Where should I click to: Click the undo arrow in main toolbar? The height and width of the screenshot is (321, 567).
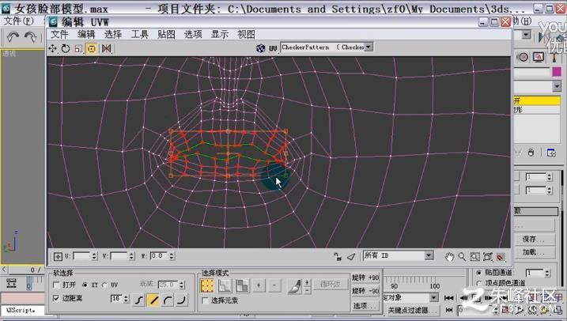click(x=13, y=37)
